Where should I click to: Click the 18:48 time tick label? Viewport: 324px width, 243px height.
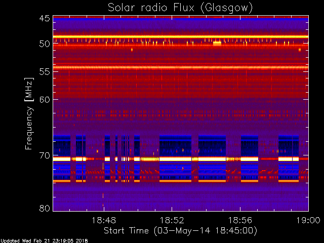pyautogui.click(x=104, y=220)
